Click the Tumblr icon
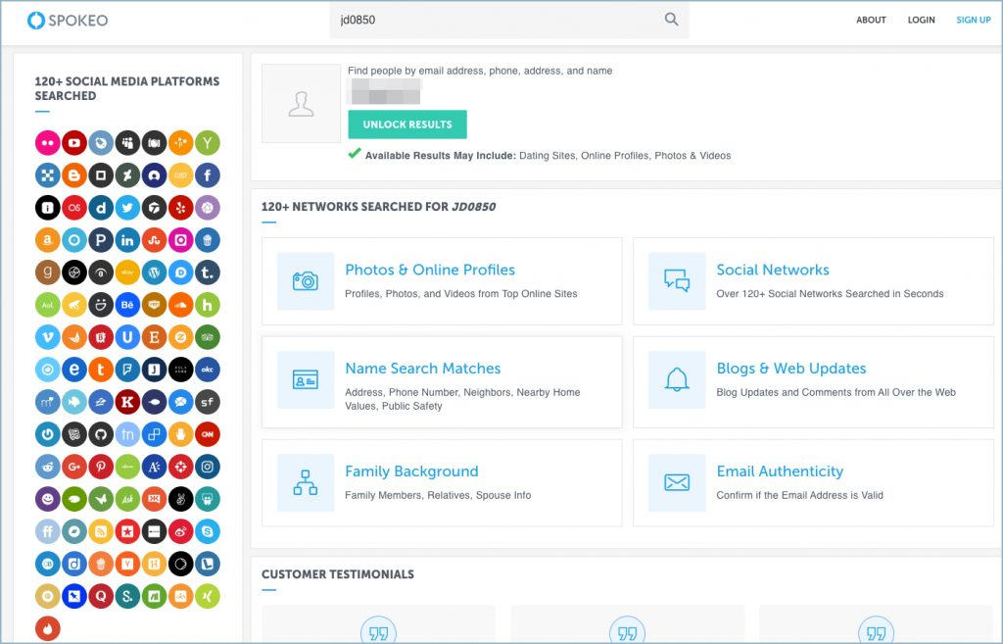1003x644 pixels. (x=208, y=272)
